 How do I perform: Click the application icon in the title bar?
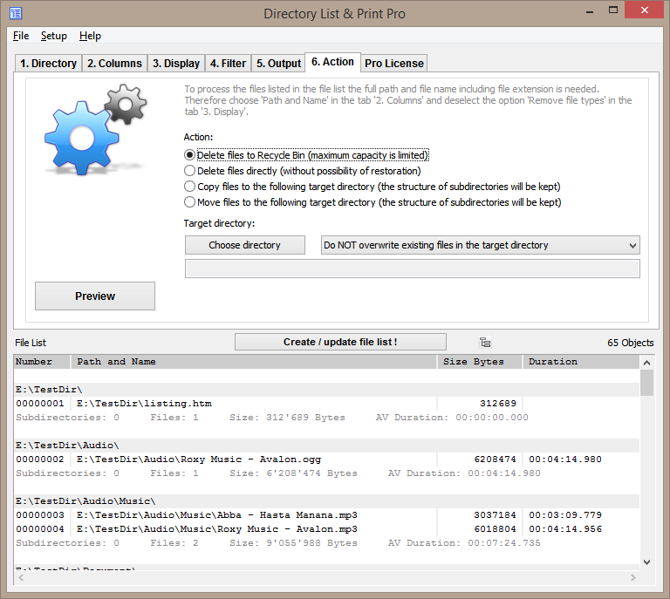click(16, 13)
